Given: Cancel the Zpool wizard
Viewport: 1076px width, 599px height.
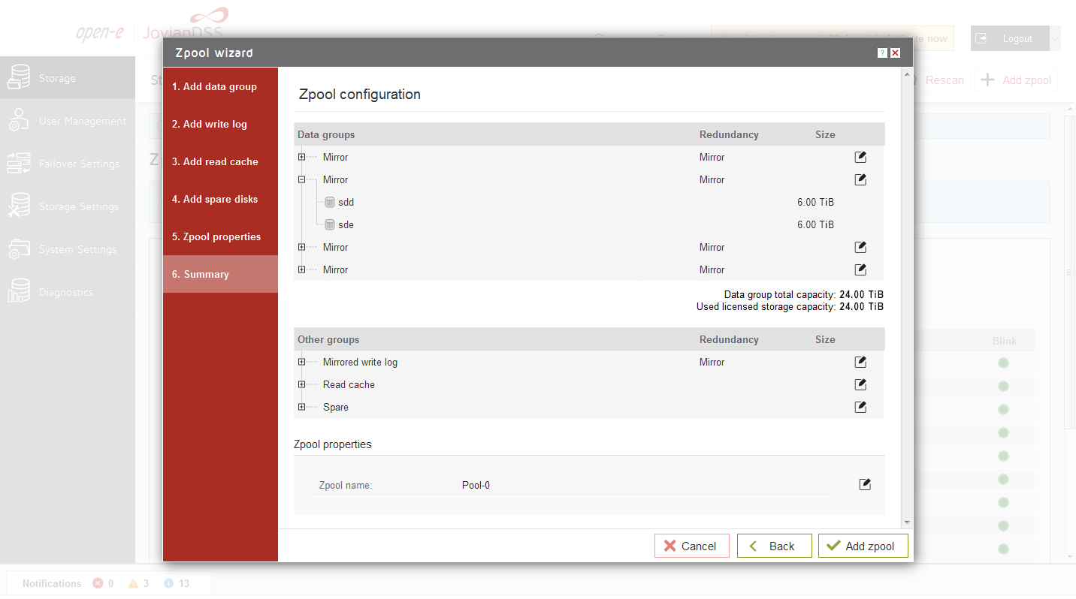Looking at the screenshot, I should pos(692,546).
